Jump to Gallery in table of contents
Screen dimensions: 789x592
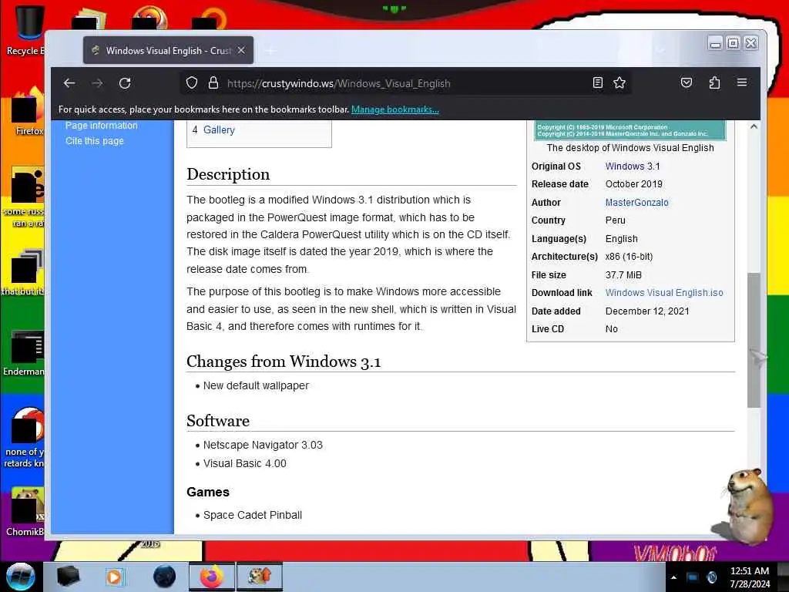point(219,129)
